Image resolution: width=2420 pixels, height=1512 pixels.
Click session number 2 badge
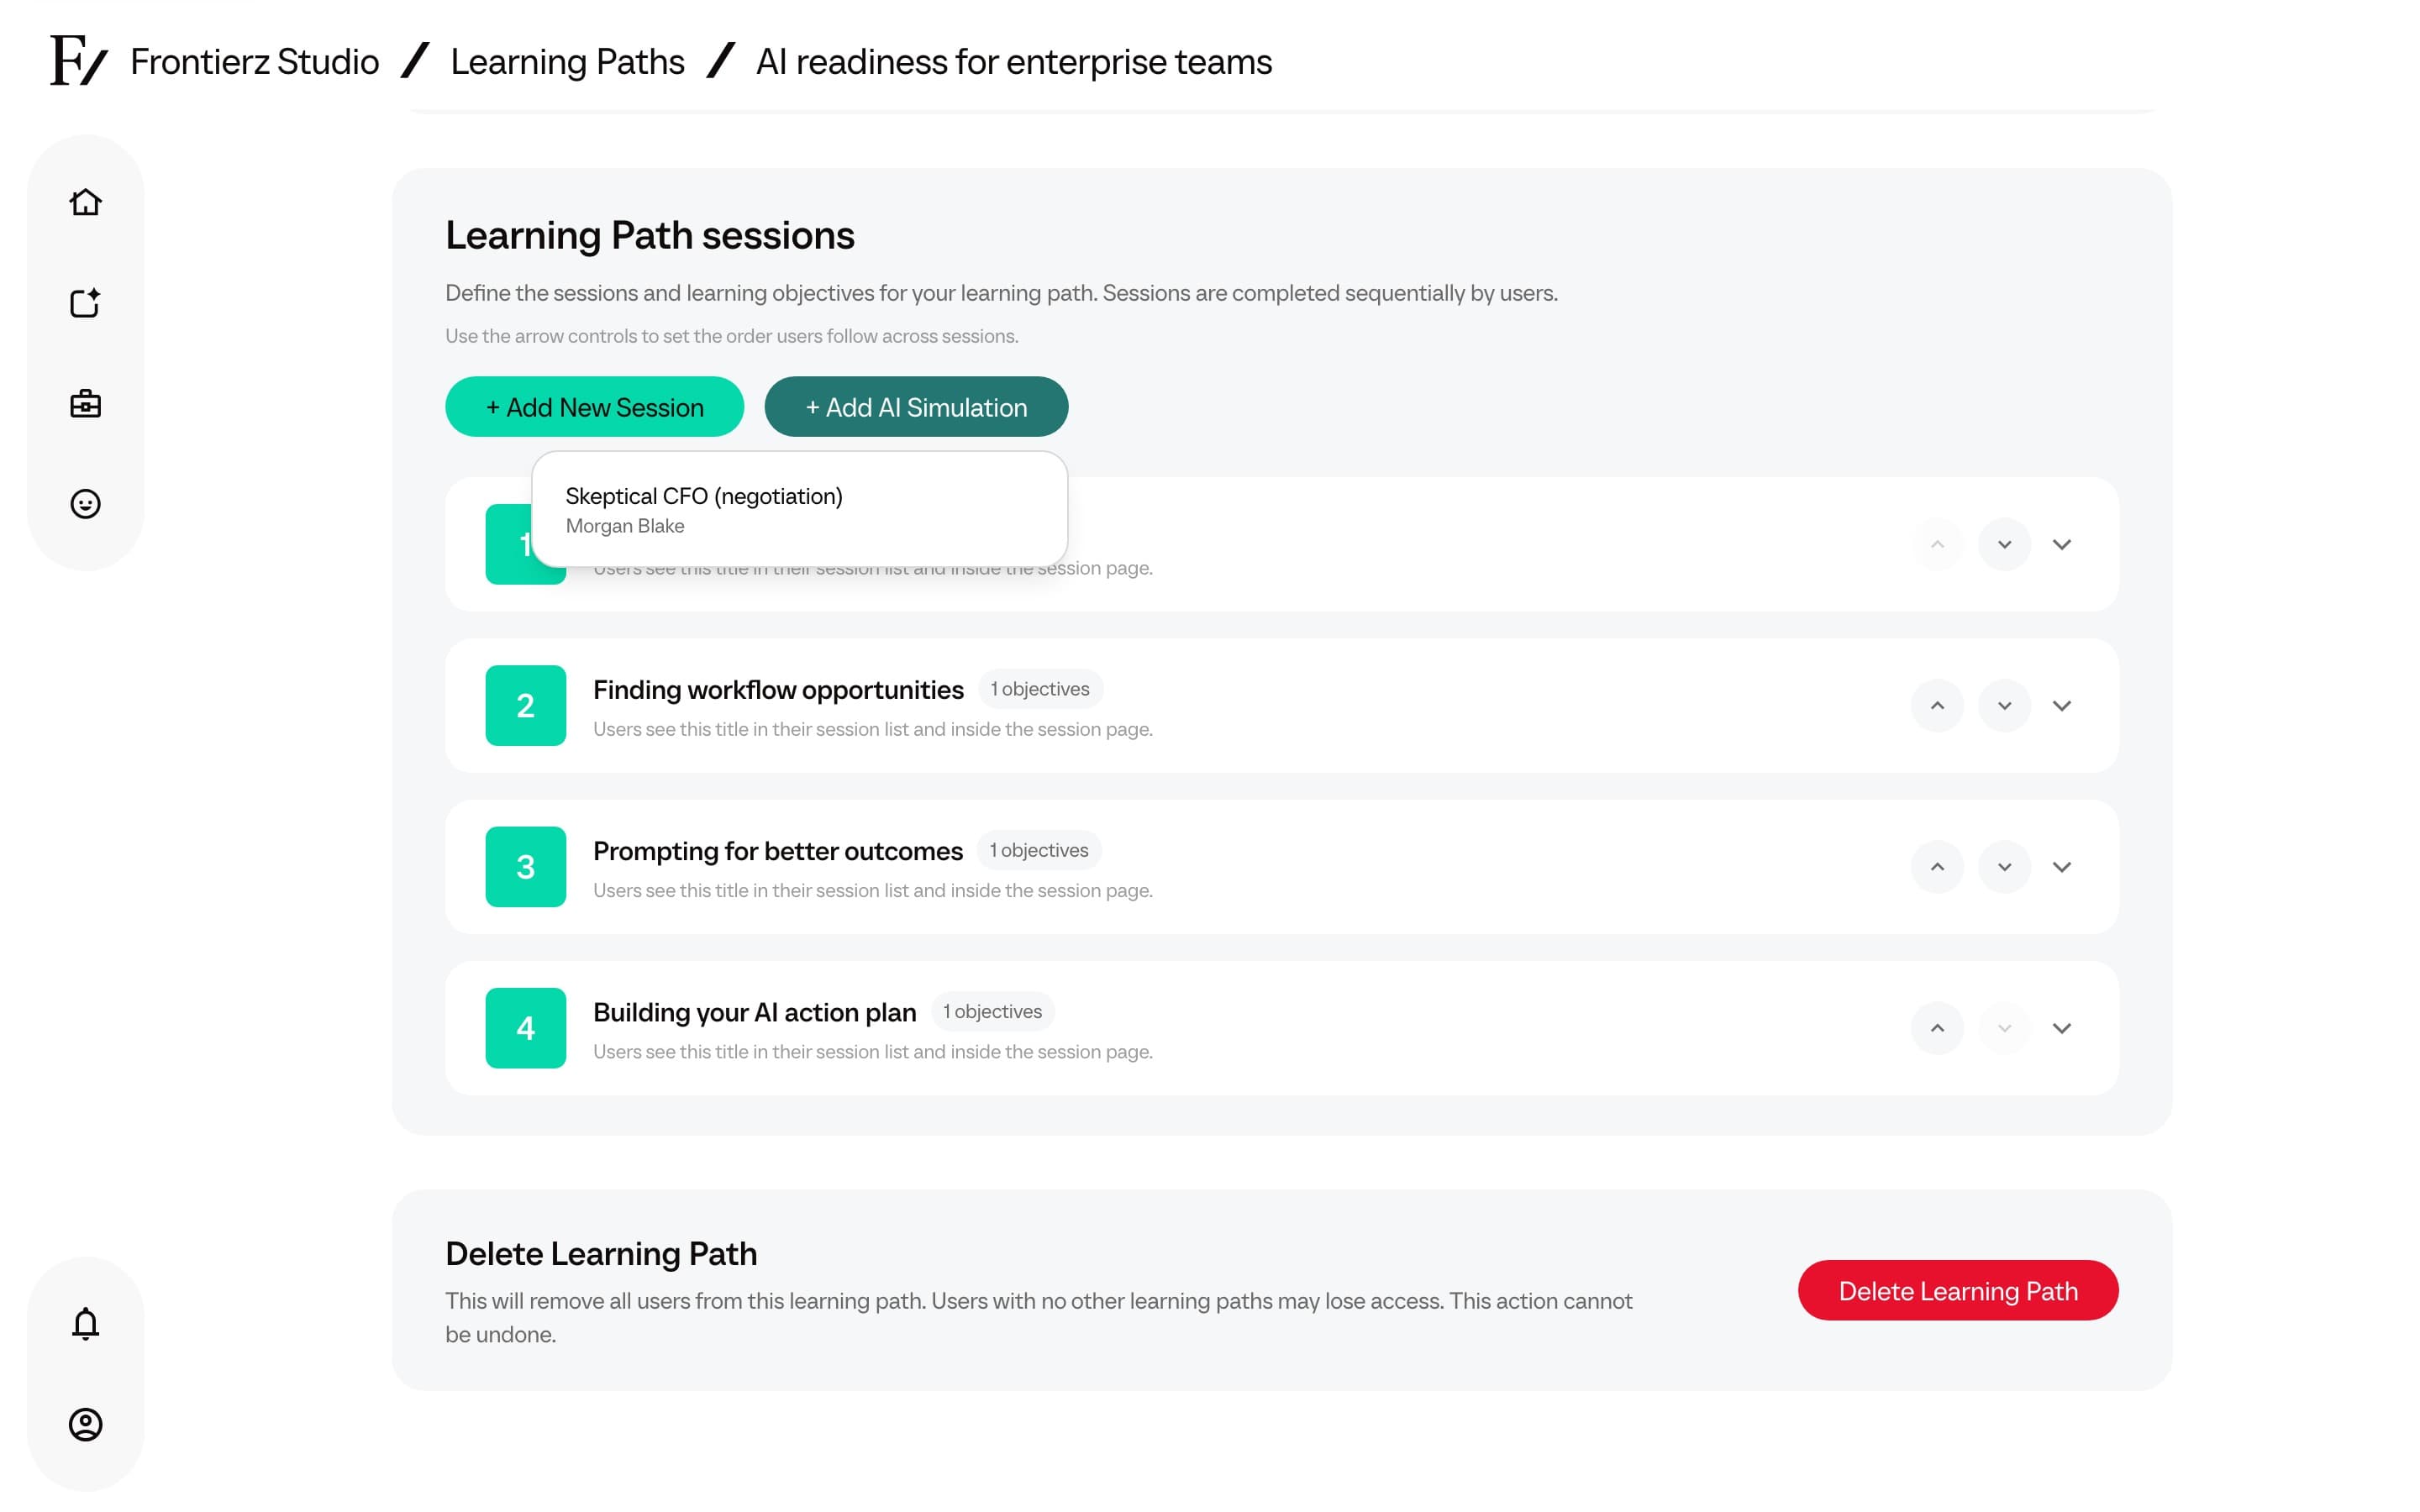point(525,706)
